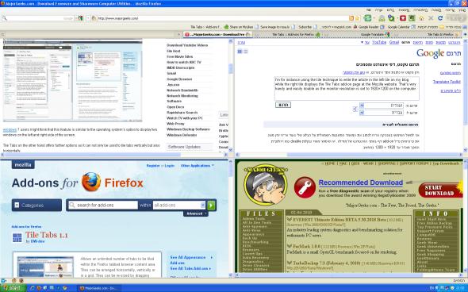Click the red wrench Recommended Download icon
This screenshot has height=292, width=468.
(x=305, y=187)
